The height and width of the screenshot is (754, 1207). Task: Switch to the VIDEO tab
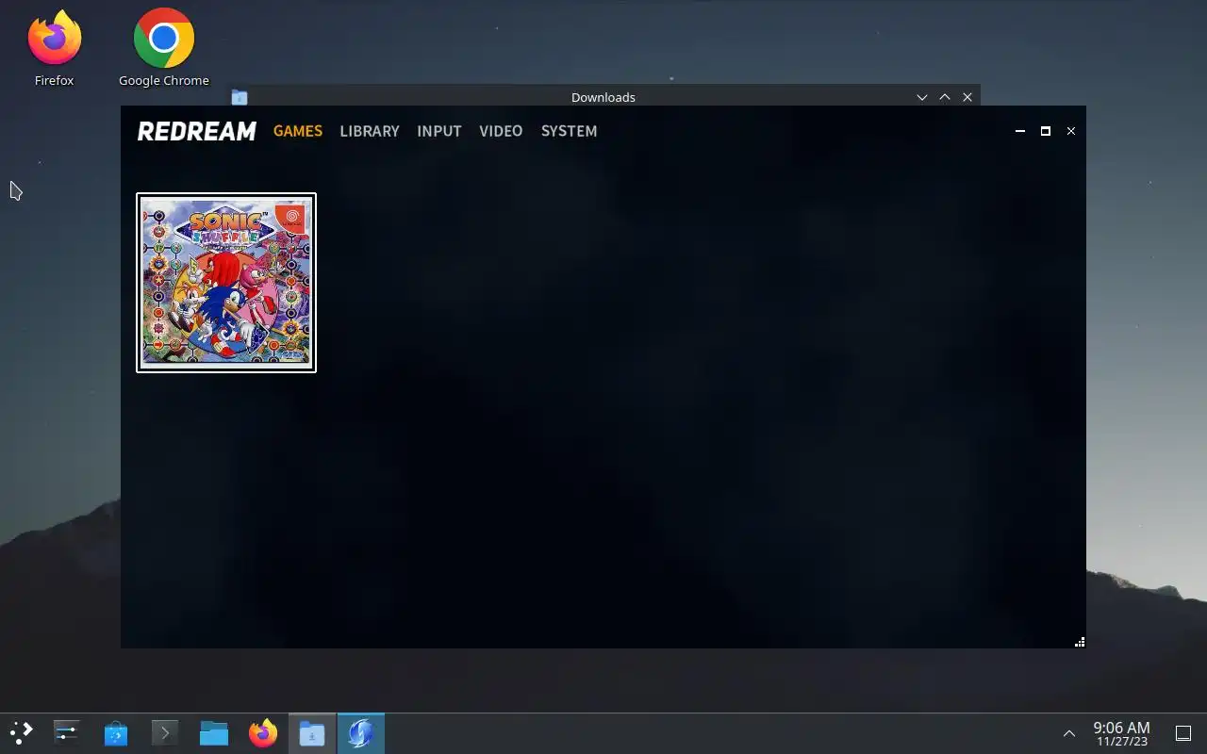[x=501, y=131]
